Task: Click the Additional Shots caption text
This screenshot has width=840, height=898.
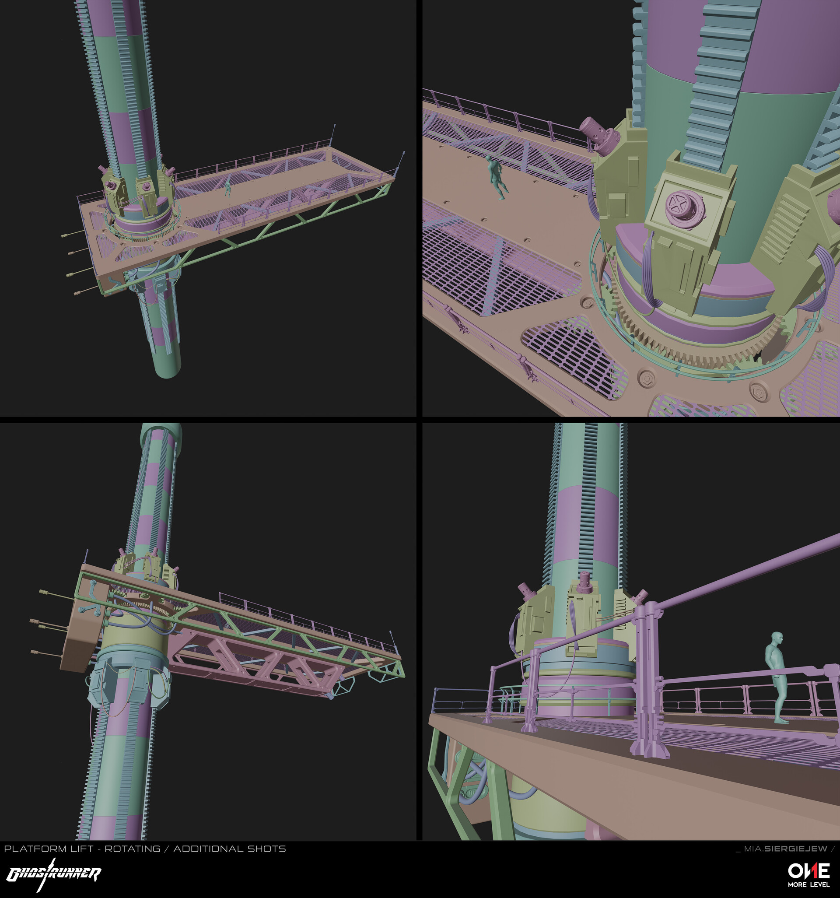Action: 229,849
